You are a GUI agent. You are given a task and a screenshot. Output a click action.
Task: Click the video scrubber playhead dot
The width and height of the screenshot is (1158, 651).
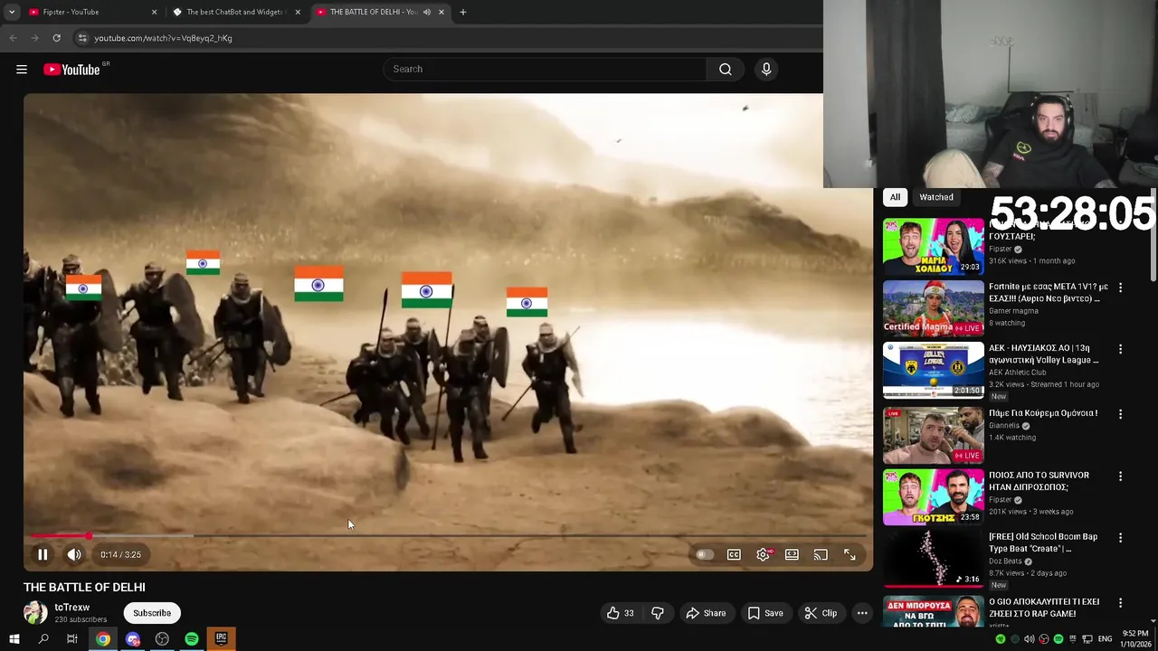click(x=89, y=536)
